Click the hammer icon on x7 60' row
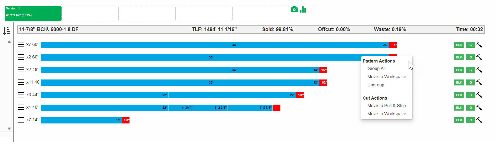Screen dimensions: 496x142 point(479,45)
